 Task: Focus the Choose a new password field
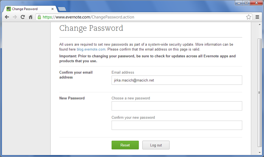[177, 106]
